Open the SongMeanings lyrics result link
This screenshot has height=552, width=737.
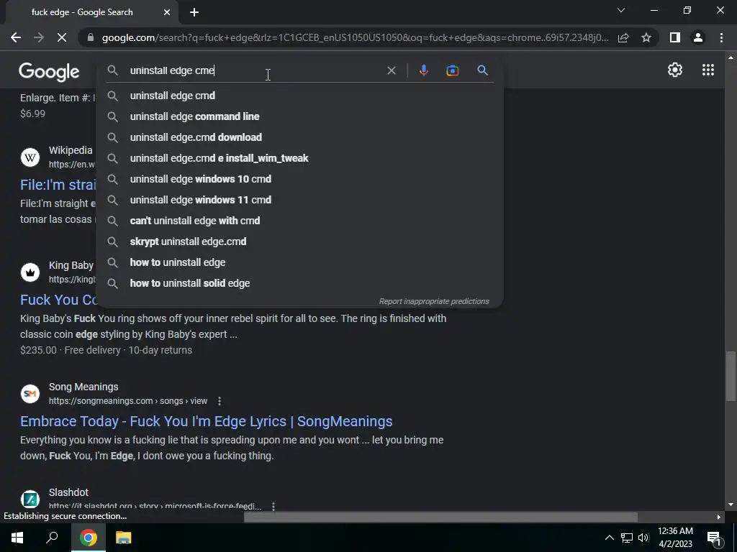point(207,421)
